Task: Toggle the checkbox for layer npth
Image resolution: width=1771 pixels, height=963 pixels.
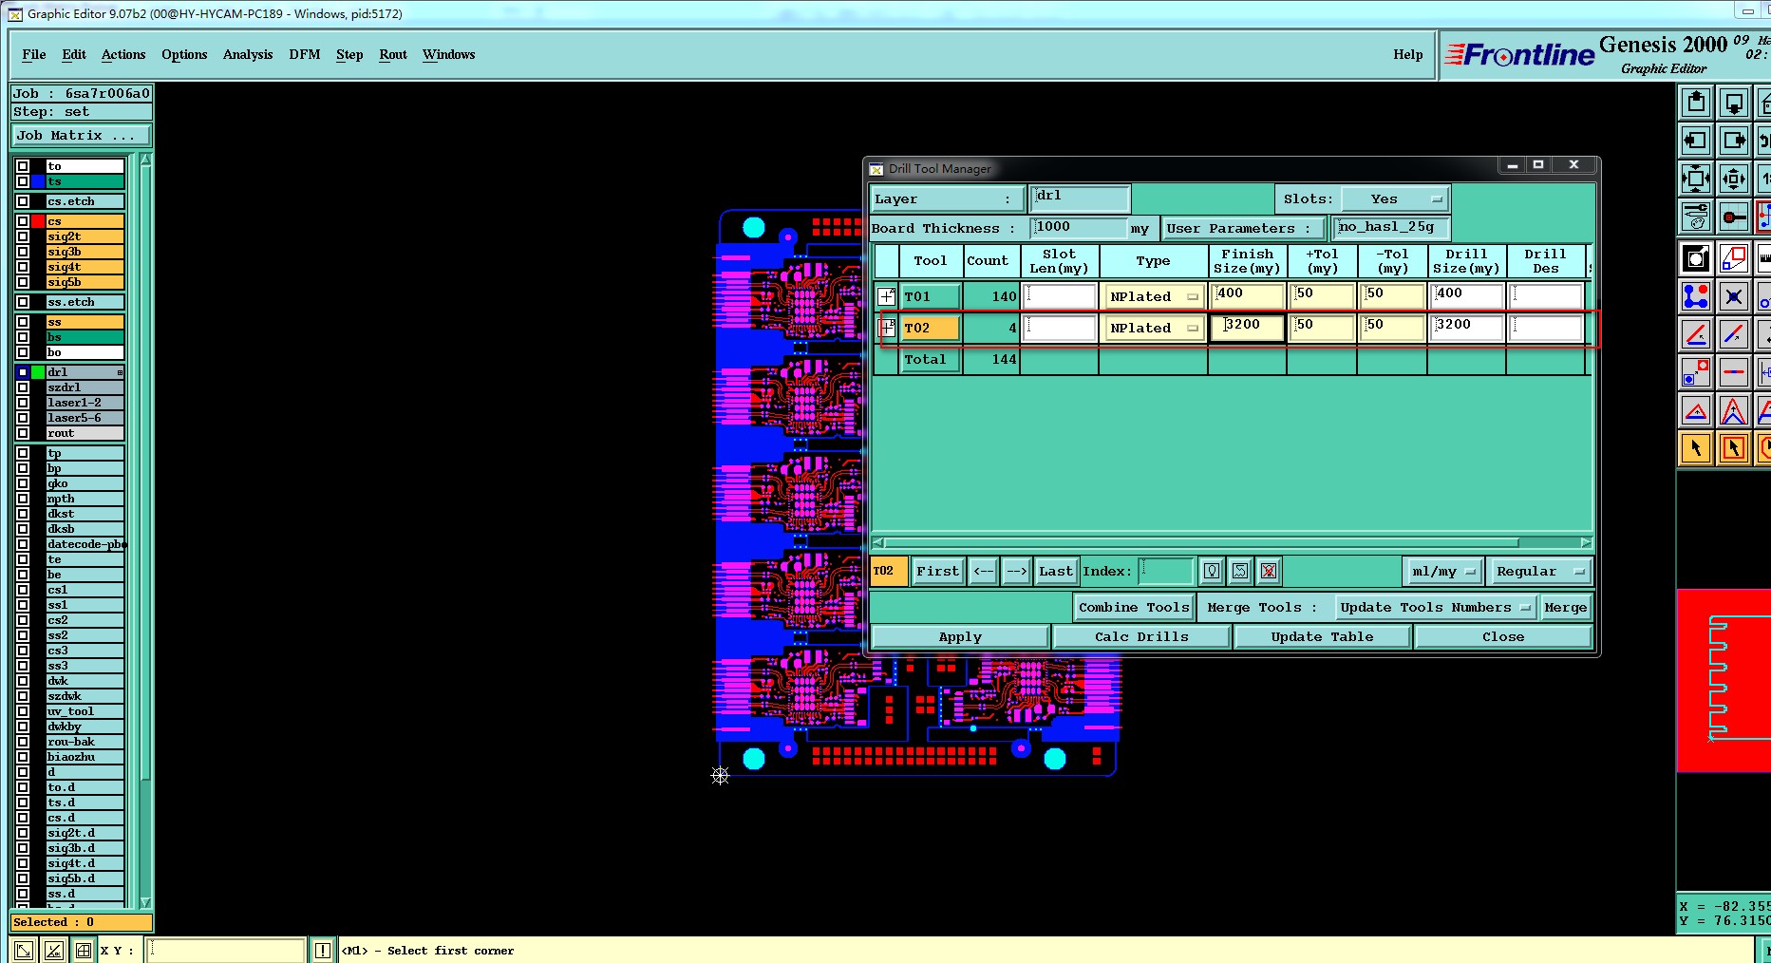Action: (x=23, y=499)
